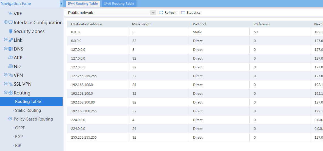The image size is (323, 151).
Task: Click the Refresh circular arrow icon
Action: coord(161,13)
